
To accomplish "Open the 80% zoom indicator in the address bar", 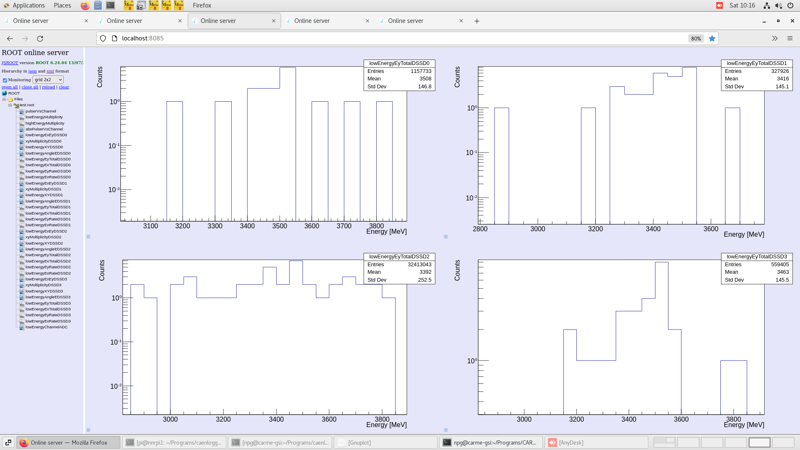I will coord(695,38).
